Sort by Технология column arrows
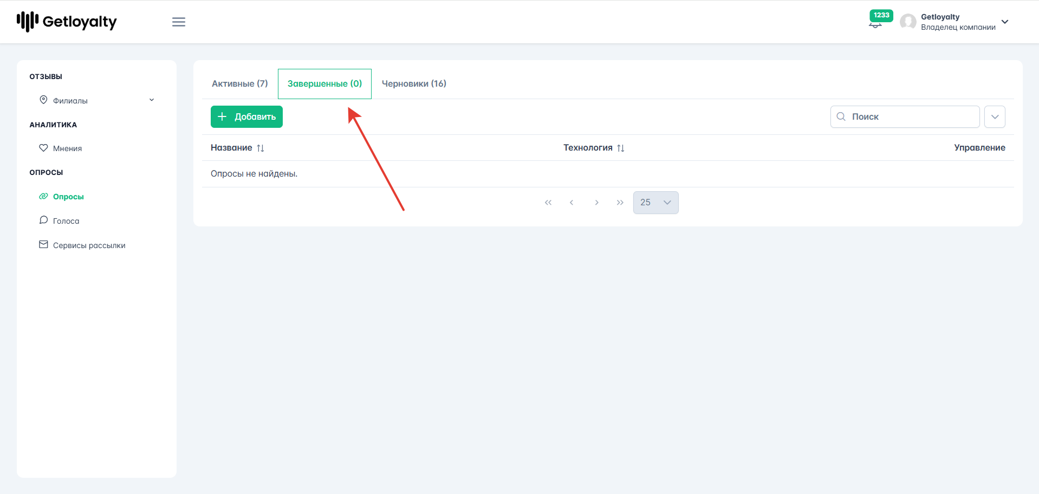 [x=621, y=148]
